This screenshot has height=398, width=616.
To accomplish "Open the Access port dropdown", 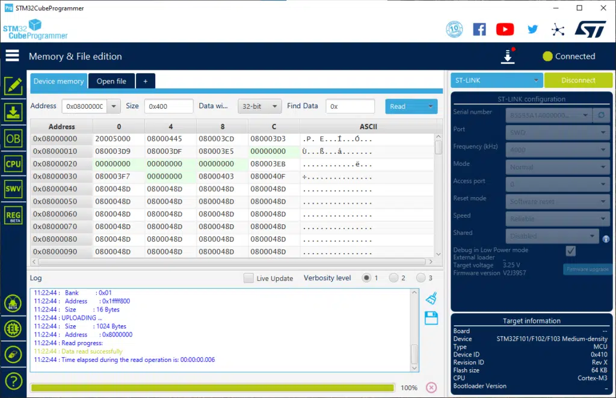I will tap(558, 185).
